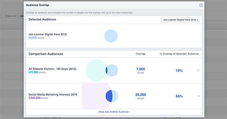Click the All Website Visitors - 180 Days label

coord(52,69)
